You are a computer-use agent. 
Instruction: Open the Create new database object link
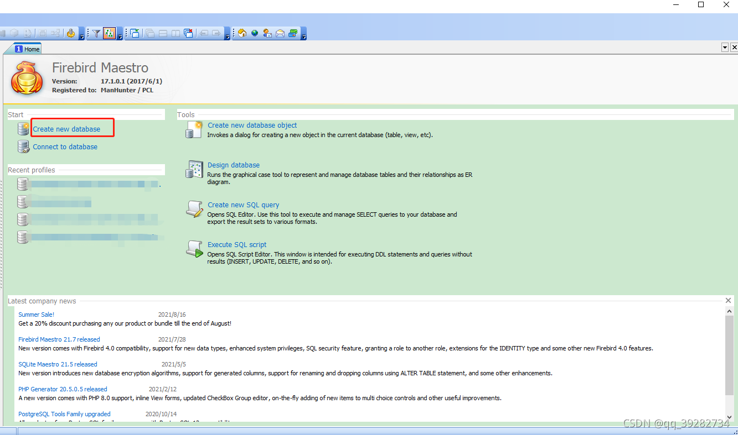point(252,125)
